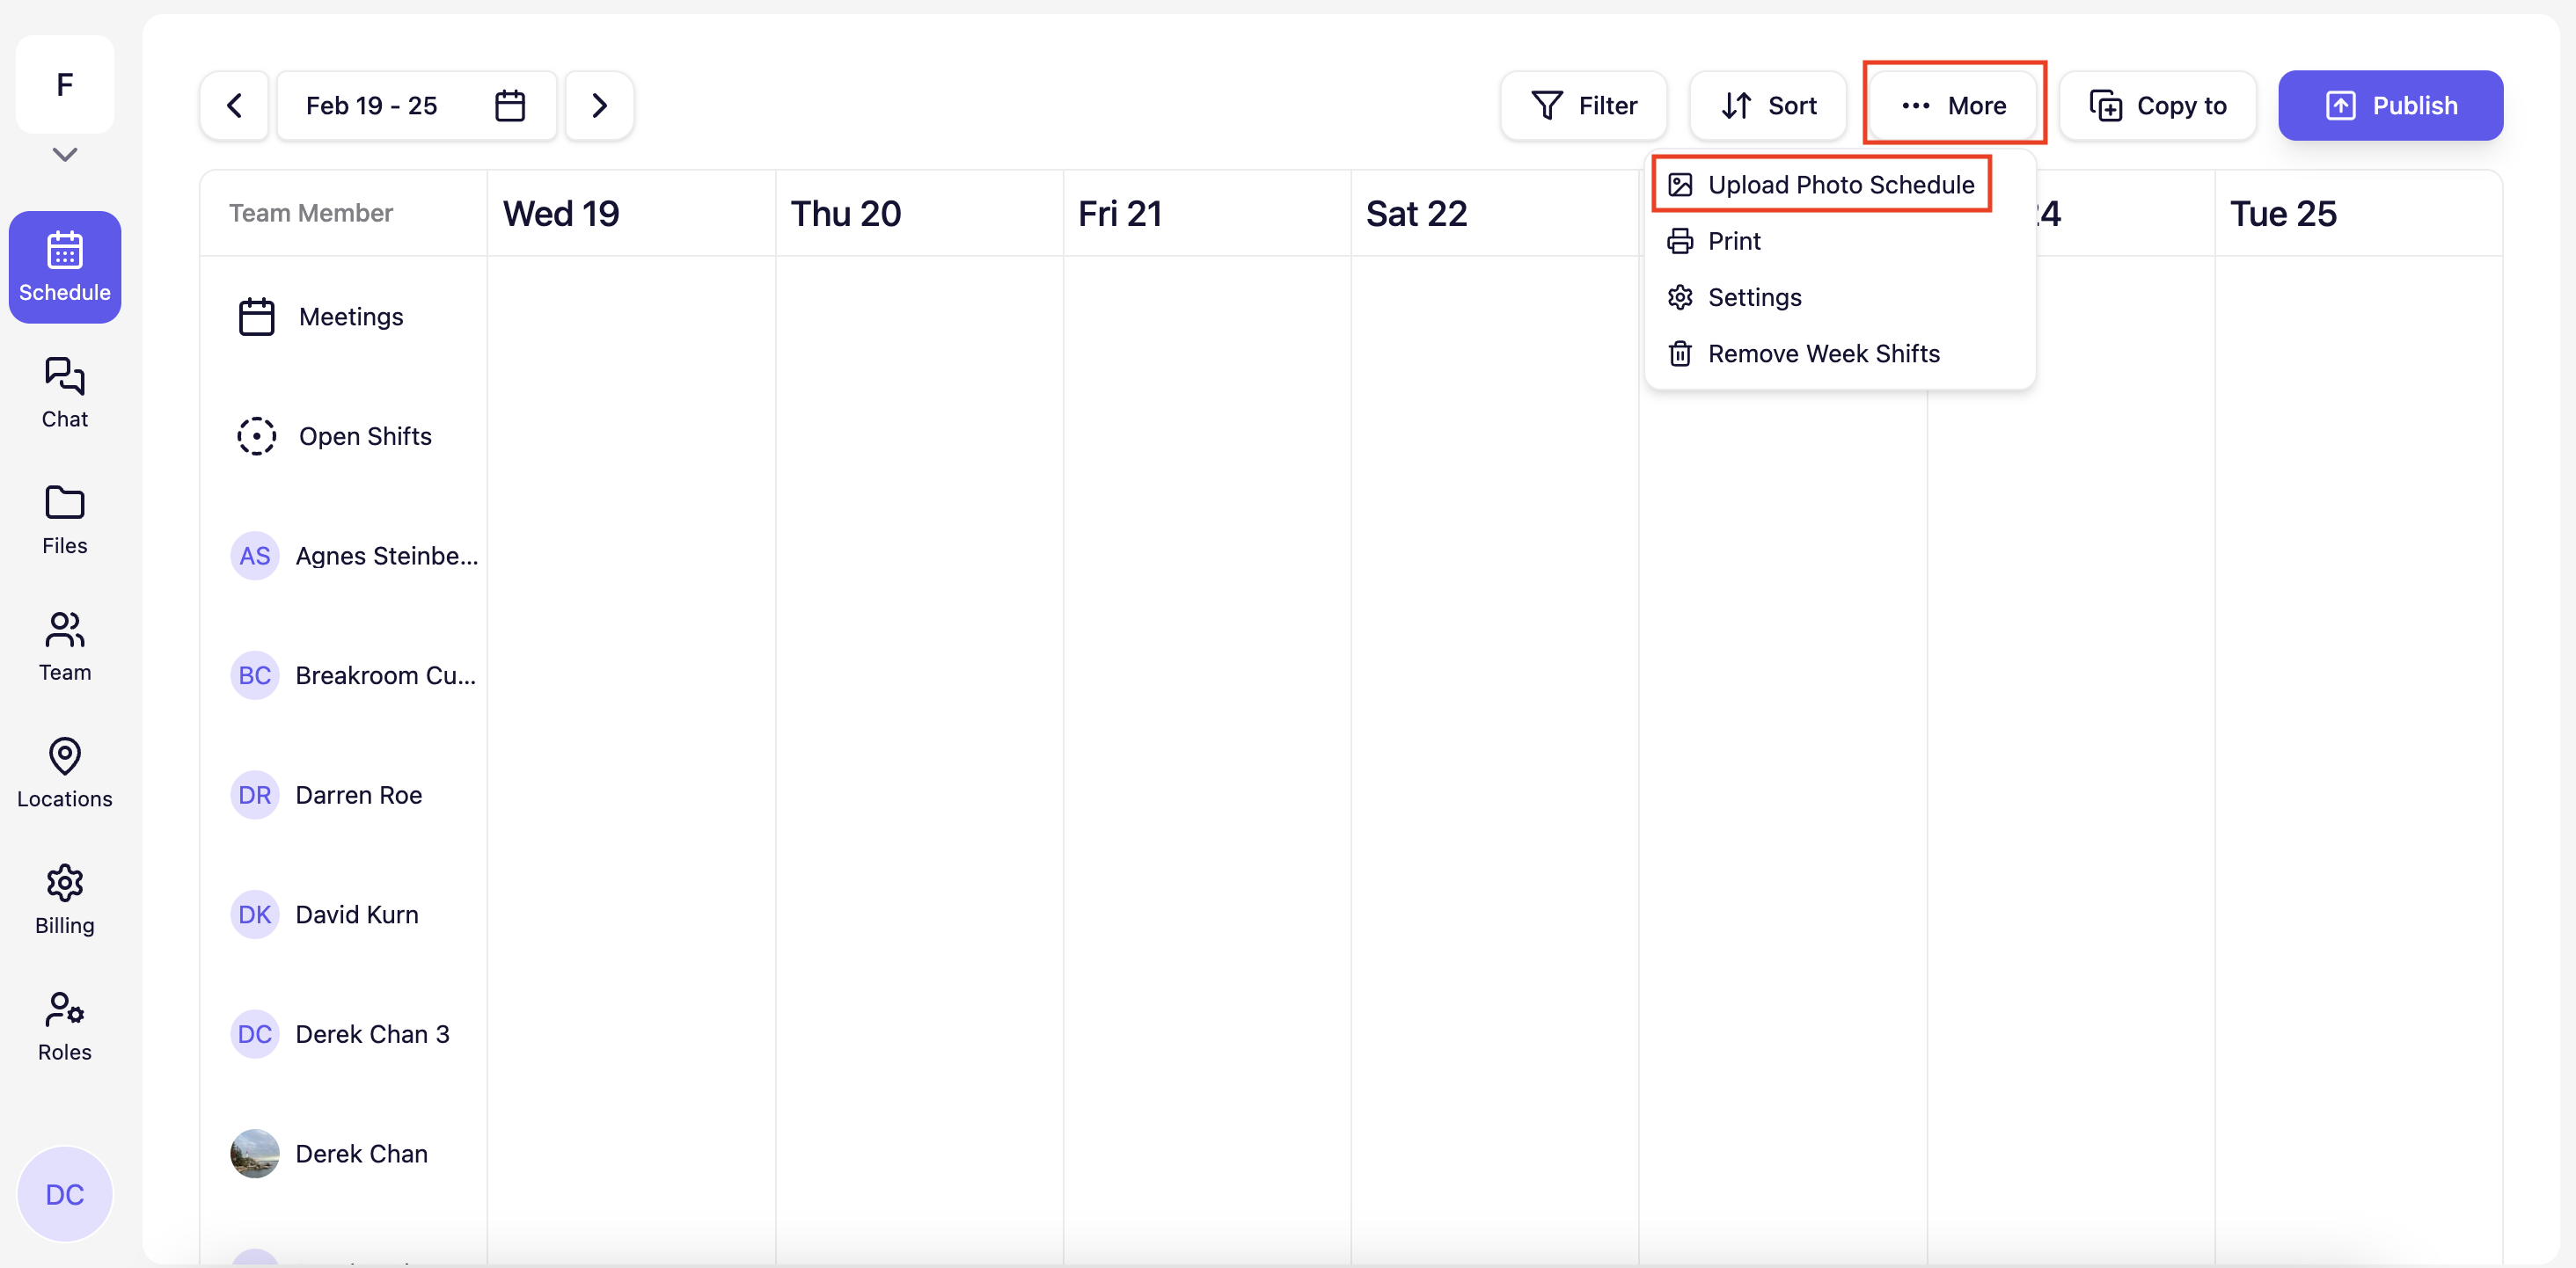Open the Copy to dialog

coord(2158,106)
